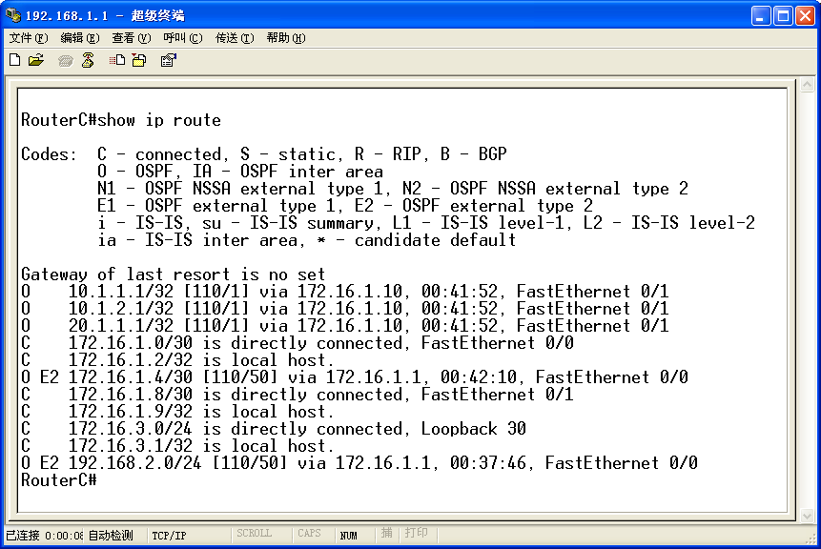Click the 172.16.1.0/30 directly connected line
Viewport: 821px width, 549px height.
(298, 343)
